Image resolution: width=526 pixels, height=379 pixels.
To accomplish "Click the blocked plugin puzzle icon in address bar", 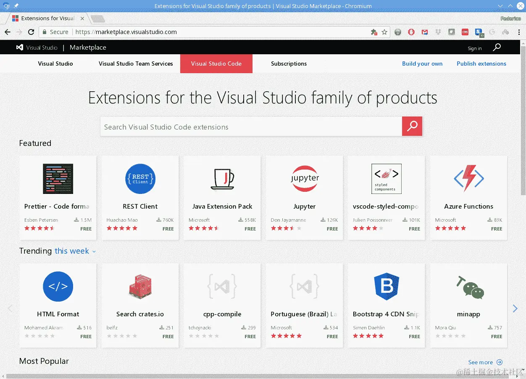I will [374, 32].
